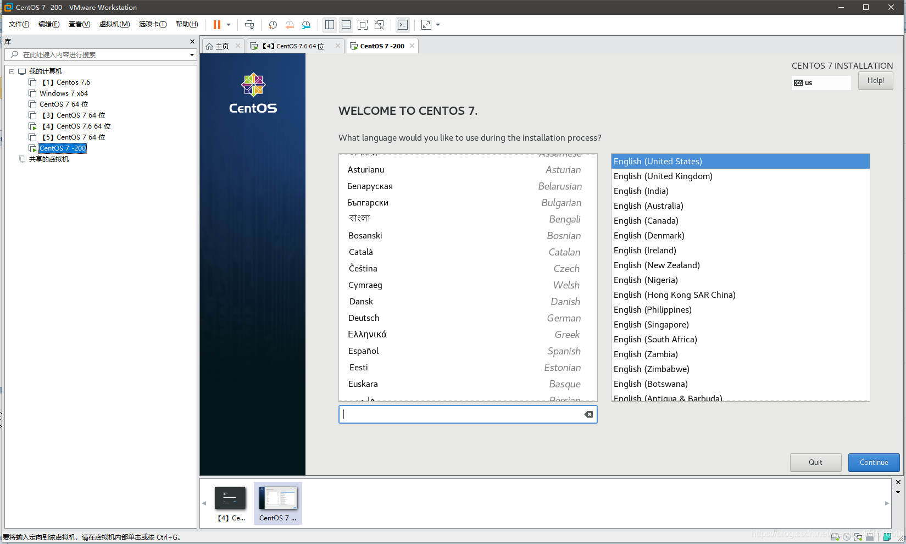
Task: Open the 虚拟机(M) menu
Action: click(114, 24)
